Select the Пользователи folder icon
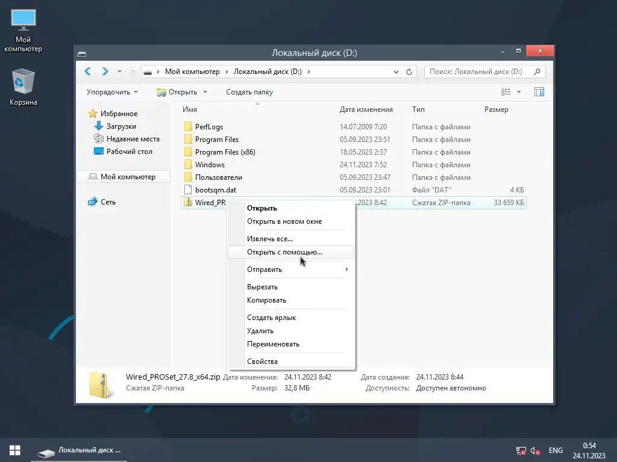This screenshot has width=617, height=462. click(x=188, y=177)
